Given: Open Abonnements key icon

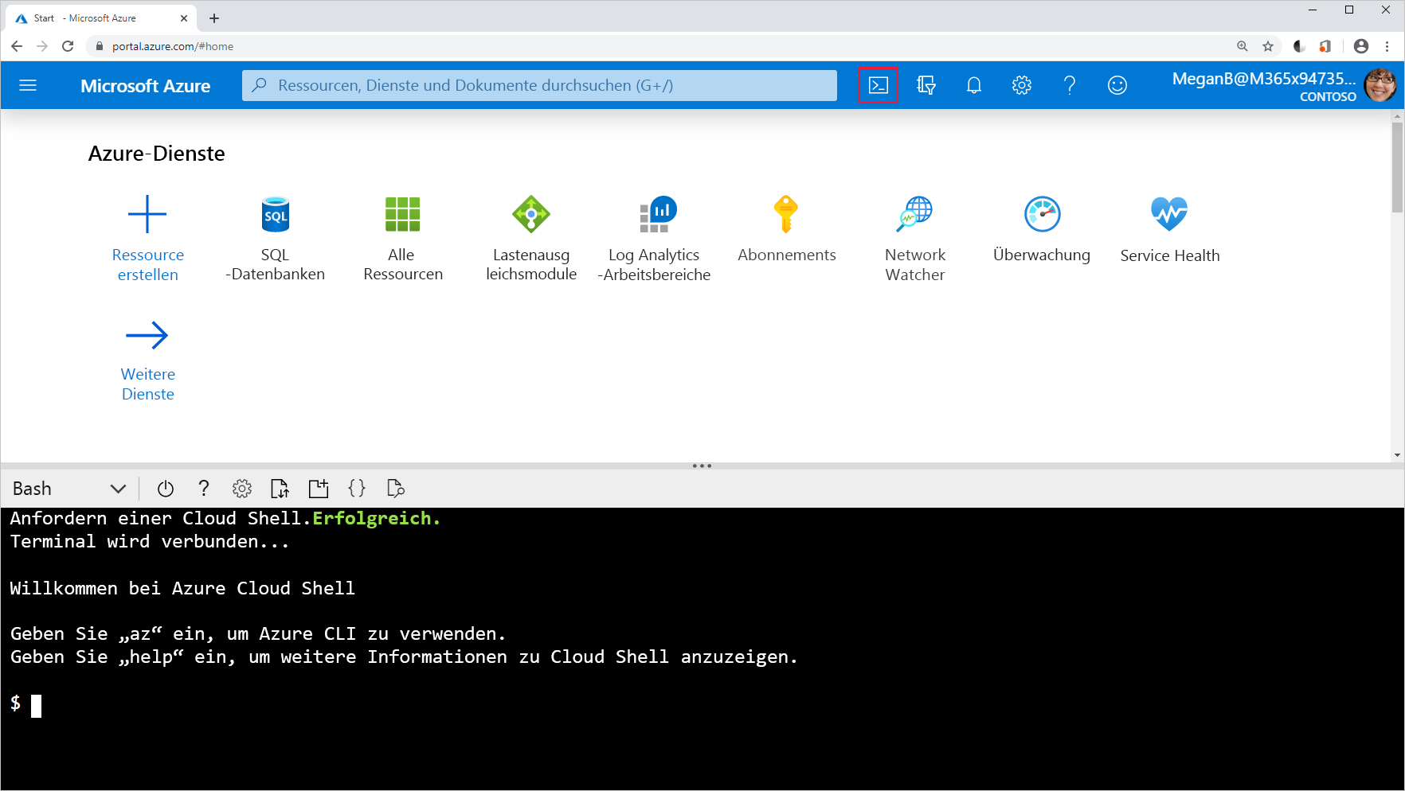Looking at the screenshot, I should 786,214.
